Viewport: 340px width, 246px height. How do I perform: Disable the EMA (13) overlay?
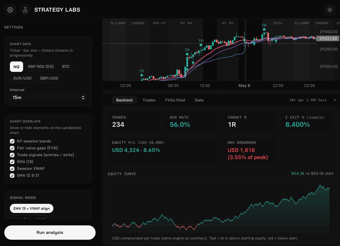click(x=12, y=162)
